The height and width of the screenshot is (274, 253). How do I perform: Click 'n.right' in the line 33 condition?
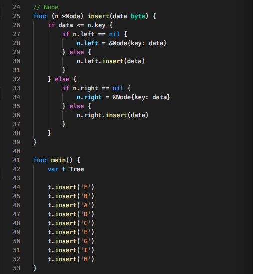point(85,88)
